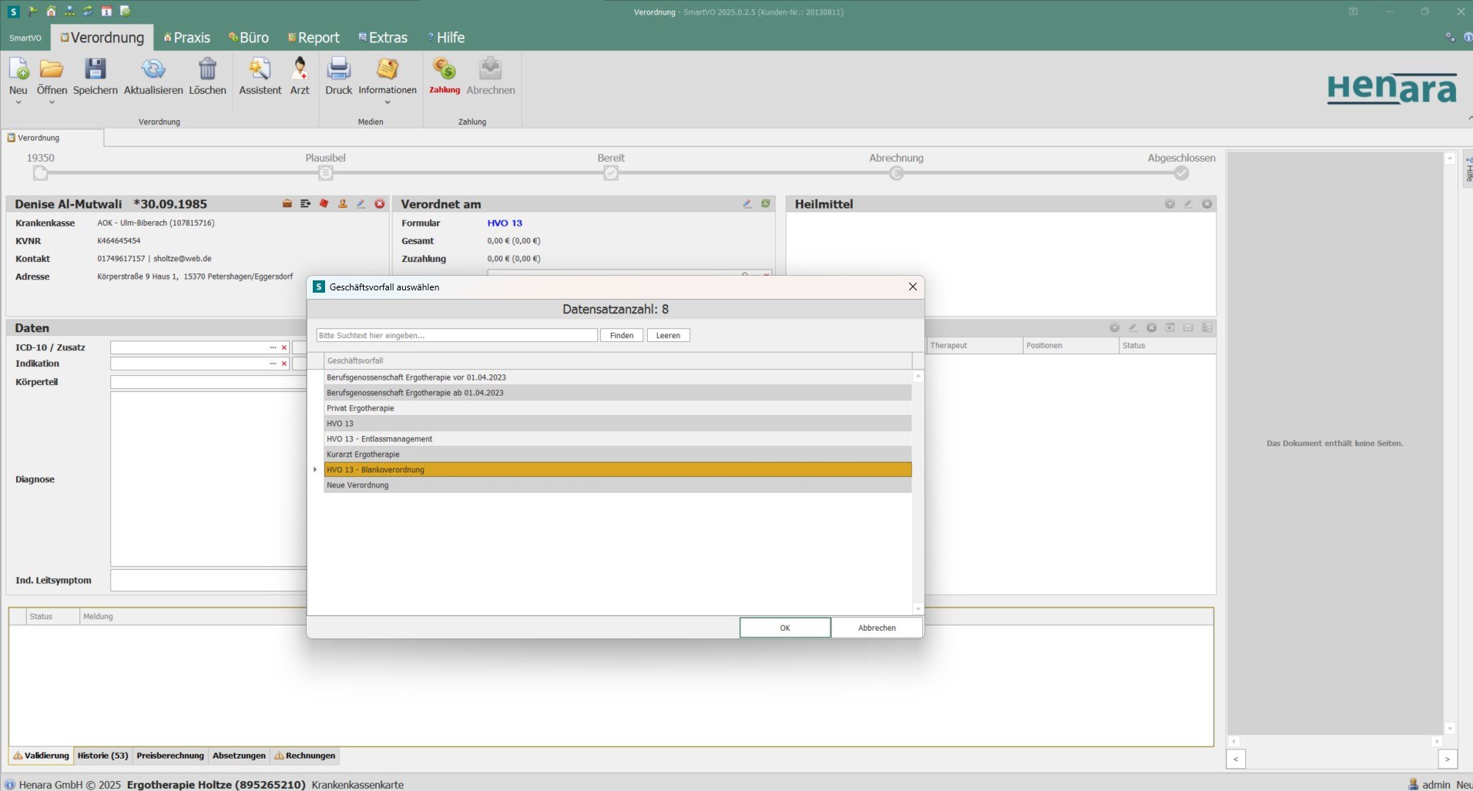Click the Finden search button
1473x791 pixels.
coord(621,335)
